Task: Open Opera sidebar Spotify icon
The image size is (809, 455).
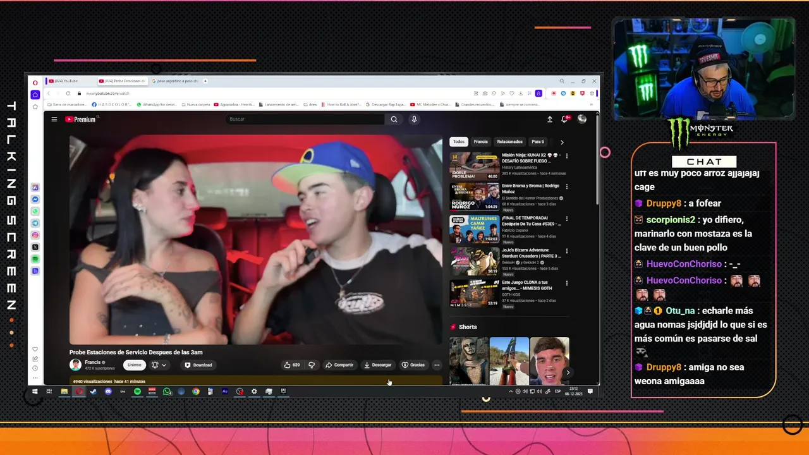Action: (x=35, y=259)
